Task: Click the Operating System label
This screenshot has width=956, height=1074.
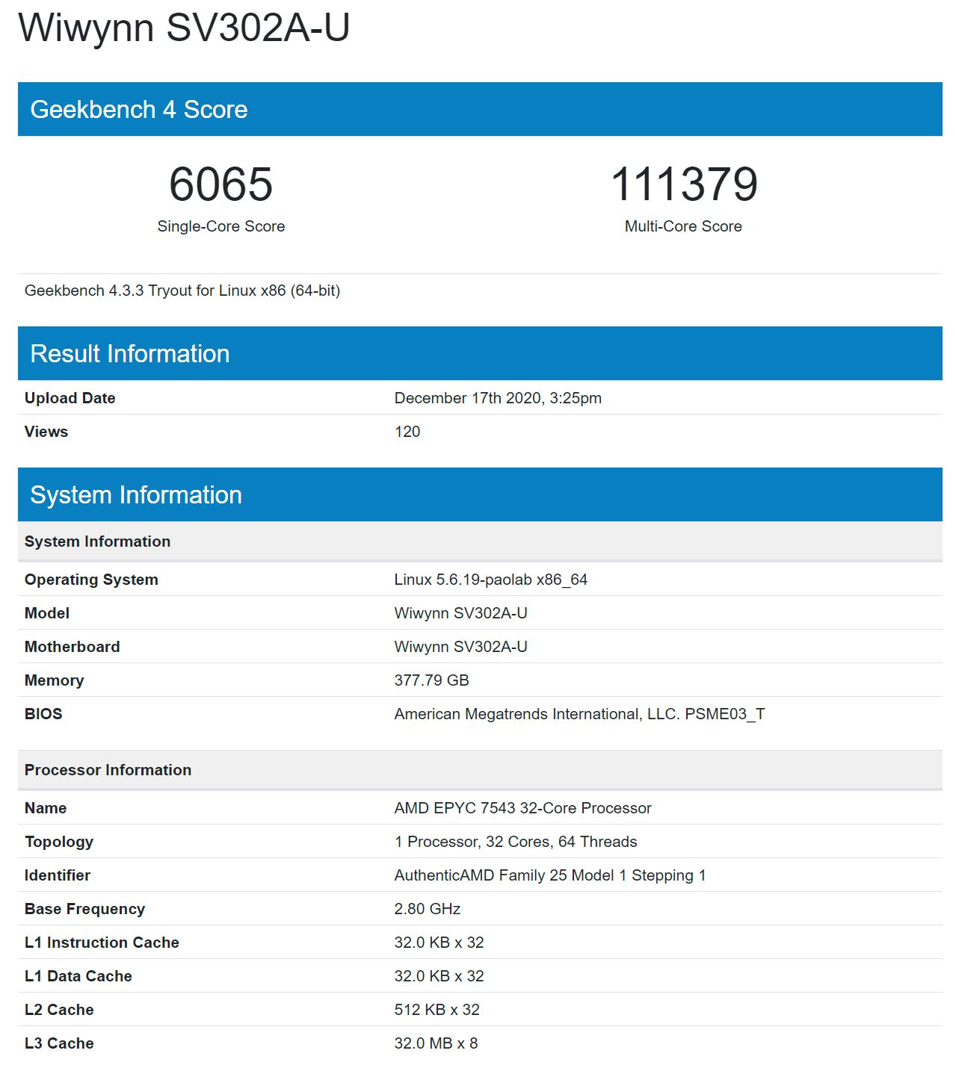Action: pos(91,580)
